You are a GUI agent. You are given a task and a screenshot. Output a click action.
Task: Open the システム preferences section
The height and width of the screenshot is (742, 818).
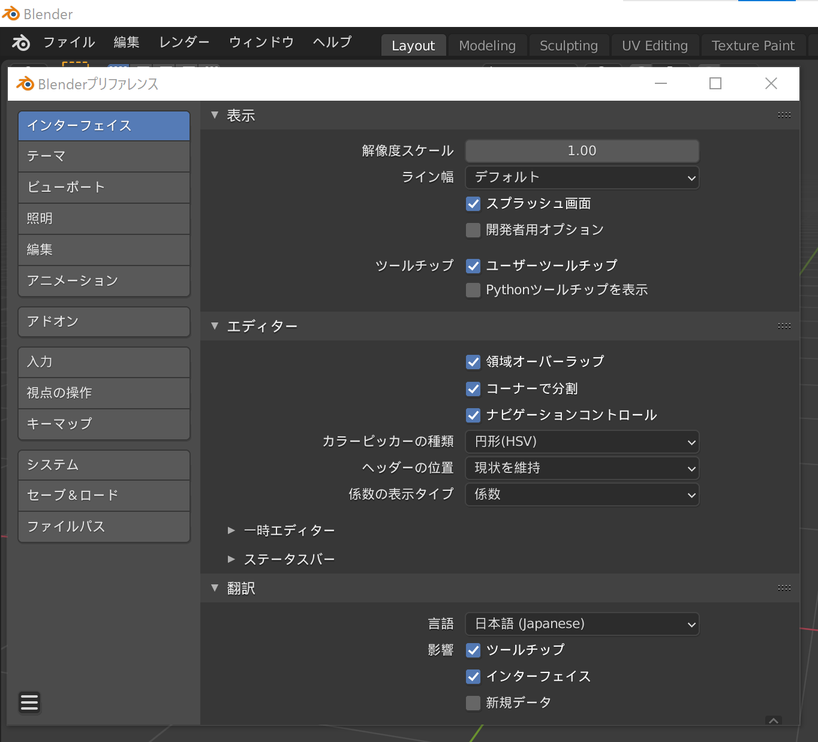[x=104, y=465]
